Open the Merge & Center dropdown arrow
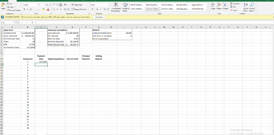 point(88,9)
